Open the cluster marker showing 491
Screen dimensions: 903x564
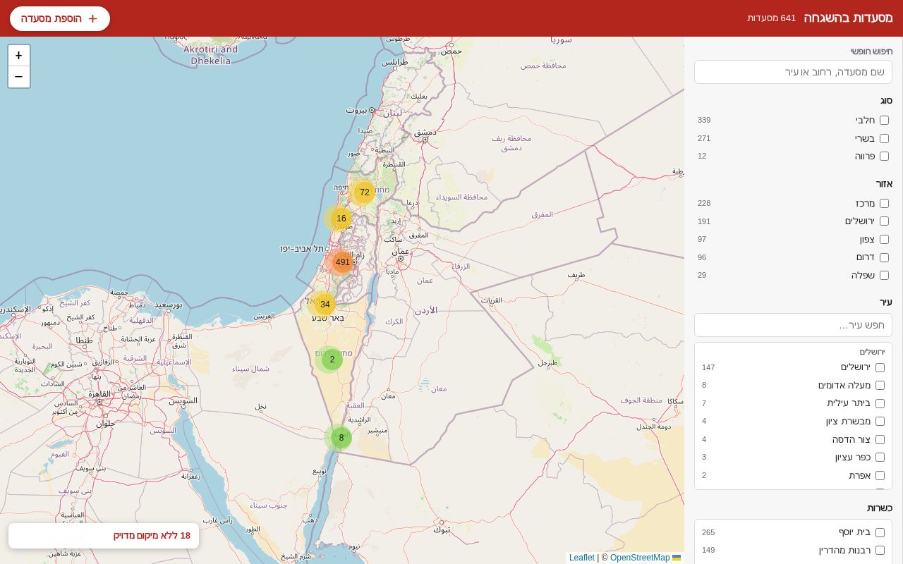point(343,262)
